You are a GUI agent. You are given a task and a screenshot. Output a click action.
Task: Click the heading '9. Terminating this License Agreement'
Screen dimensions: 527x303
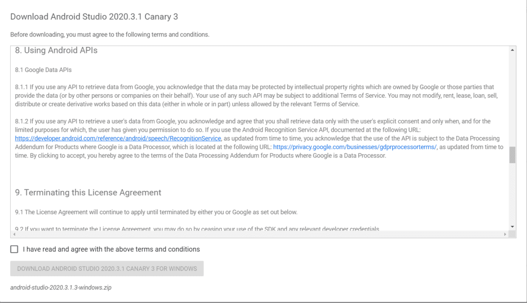coord(88,192)
